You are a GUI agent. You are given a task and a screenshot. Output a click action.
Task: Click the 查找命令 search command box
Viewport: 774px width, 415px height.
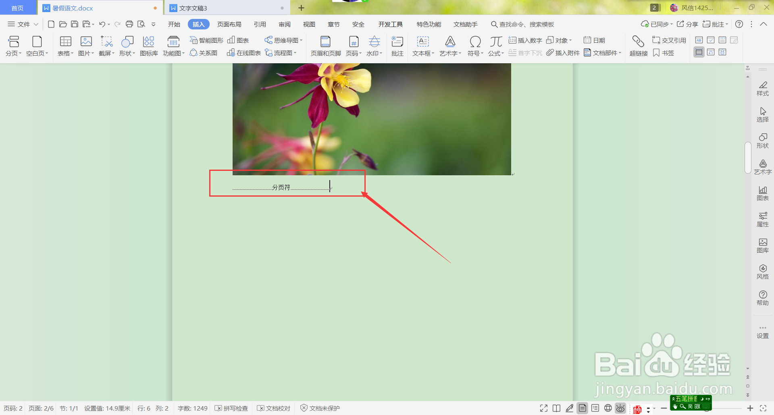[522, 24]
